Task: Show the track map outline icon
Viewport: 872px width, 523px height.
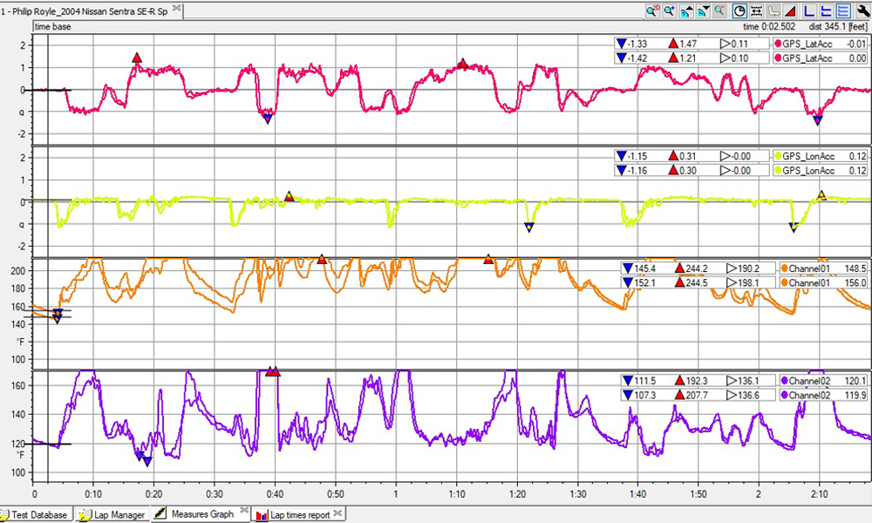Action: (x=773, y=11)
